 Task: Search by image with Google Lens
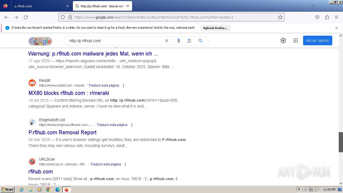coord(189,41)
